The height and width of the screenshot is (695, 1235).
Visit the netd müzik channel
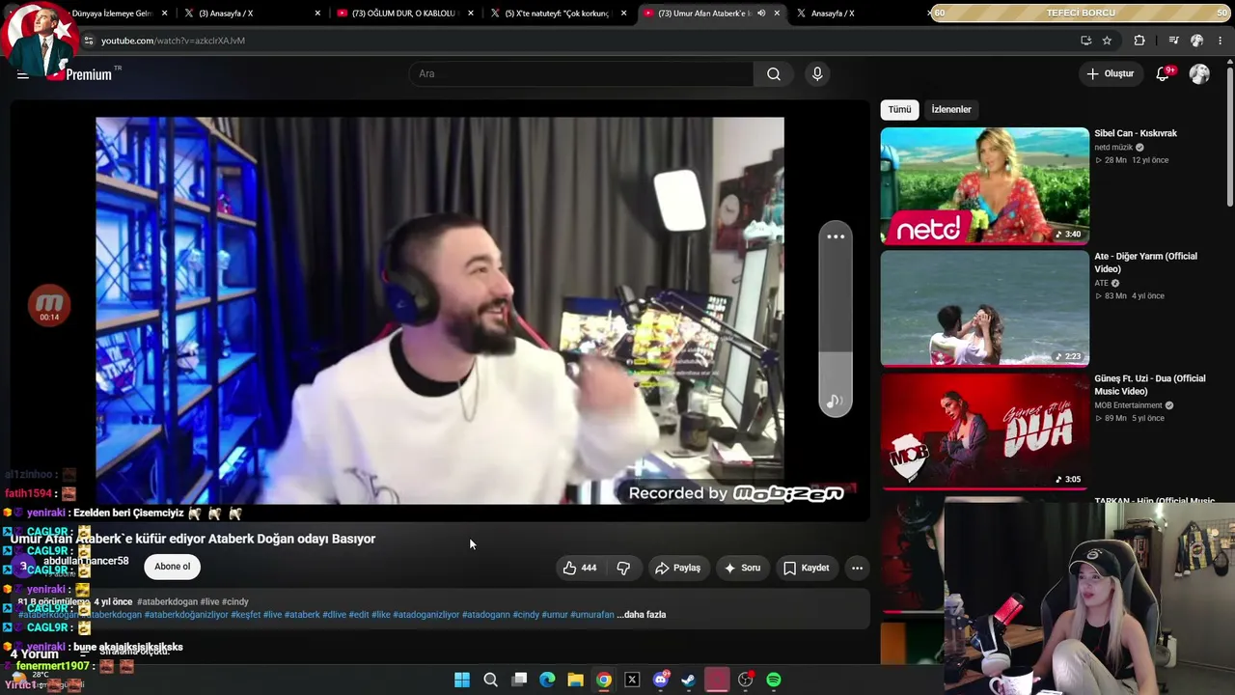click(1112, 148)
